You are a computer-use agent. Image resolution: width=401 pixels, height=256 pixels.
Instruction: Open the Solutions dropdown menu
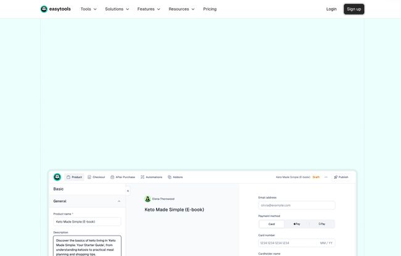point(117,9)
